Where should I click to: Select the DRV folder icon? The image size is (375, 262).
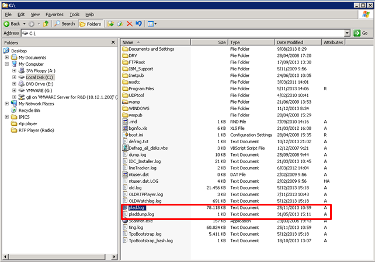pos(126,56)
